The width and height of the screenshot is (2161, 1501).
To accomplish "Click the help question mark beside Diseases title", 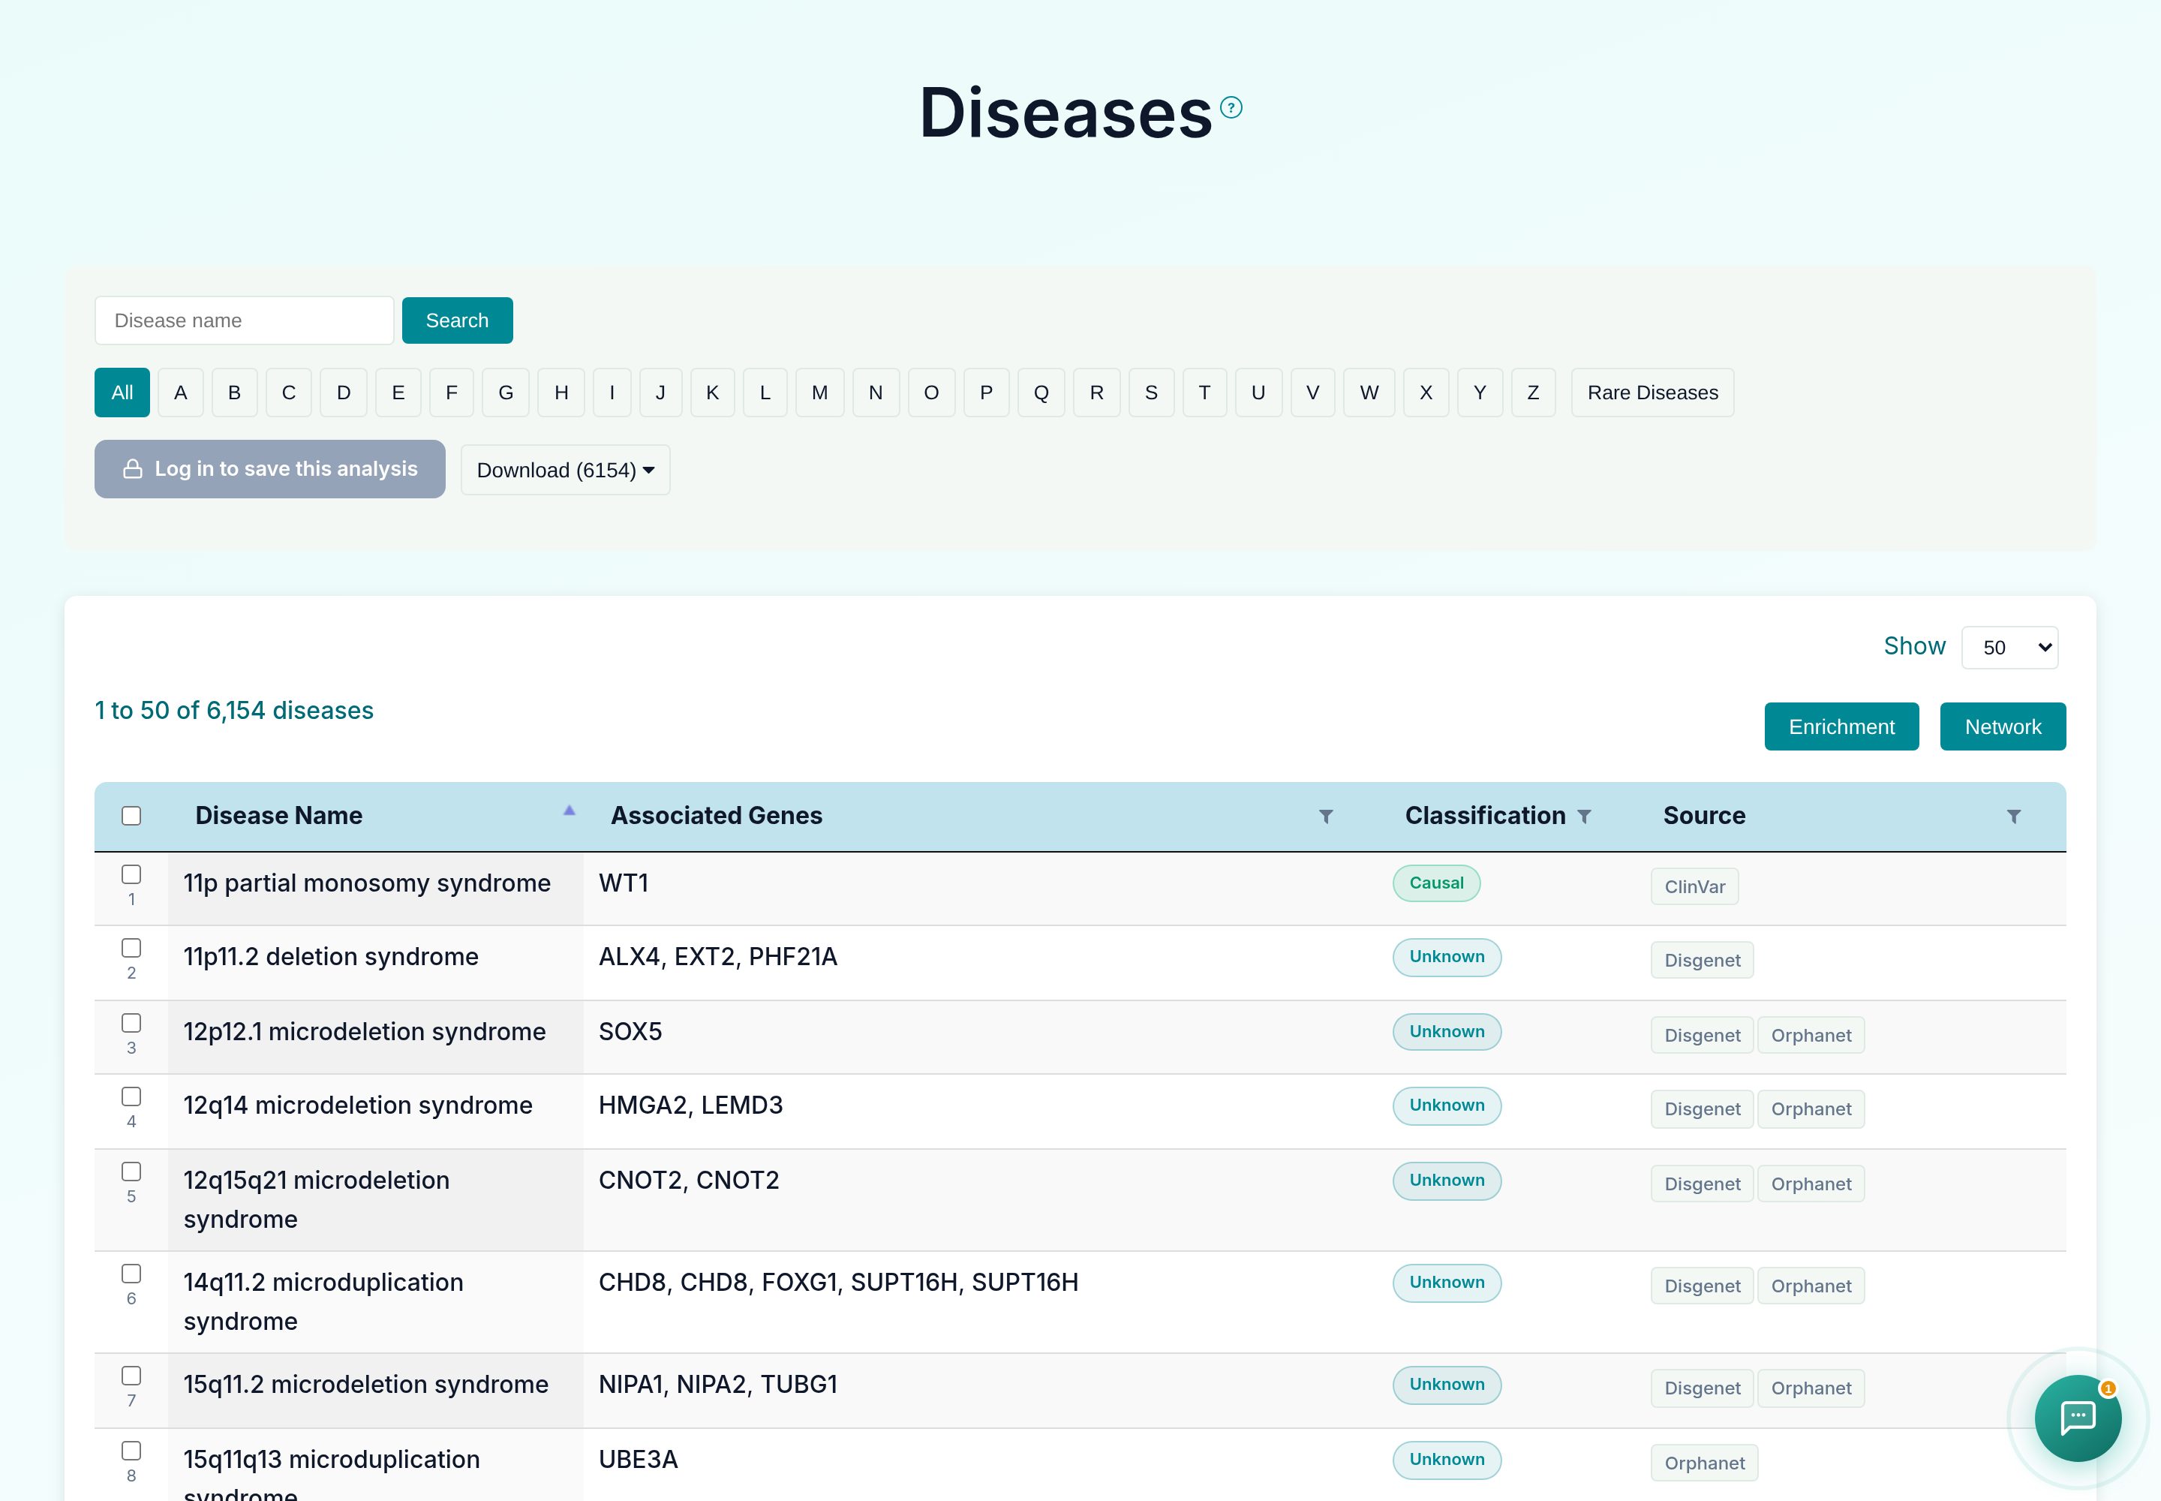I will coord(1231,107).
